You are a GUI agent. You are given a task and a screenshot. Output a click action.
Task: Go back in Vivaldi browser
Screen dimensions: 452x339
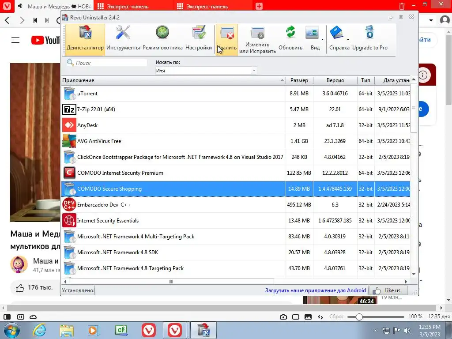8,20
